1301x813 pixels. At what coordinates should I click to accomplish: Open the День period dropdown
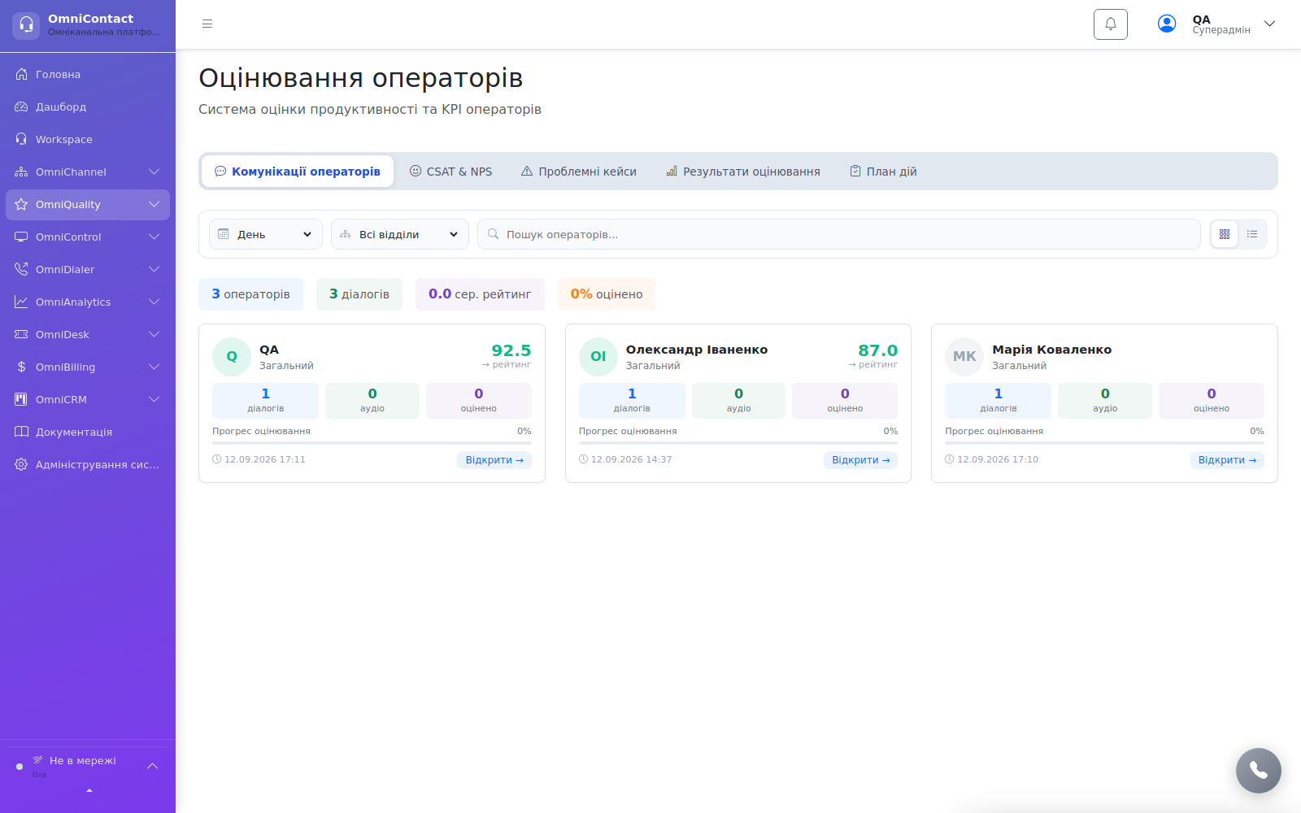(266, 234)
